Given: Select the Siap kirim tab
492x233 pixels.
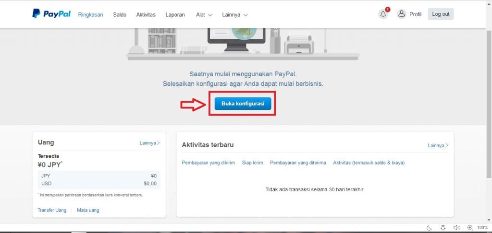Looking at the screenshot, I should coord(253,163).
